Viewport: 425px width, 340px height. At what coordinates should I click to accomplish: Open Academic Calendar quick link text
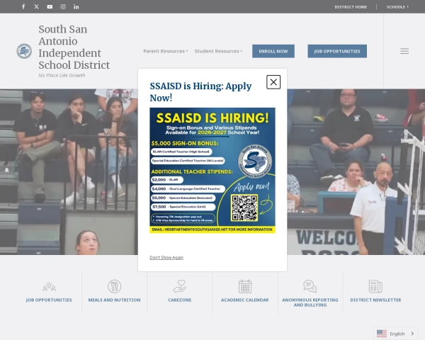pos(245,300)
